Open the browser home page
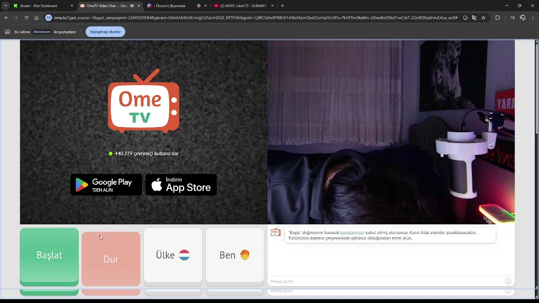 (37, 18)
